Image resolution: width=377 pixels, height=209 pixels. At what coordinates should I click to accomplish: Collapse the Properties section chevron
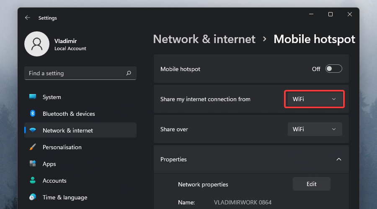click(x=339, y=159)
